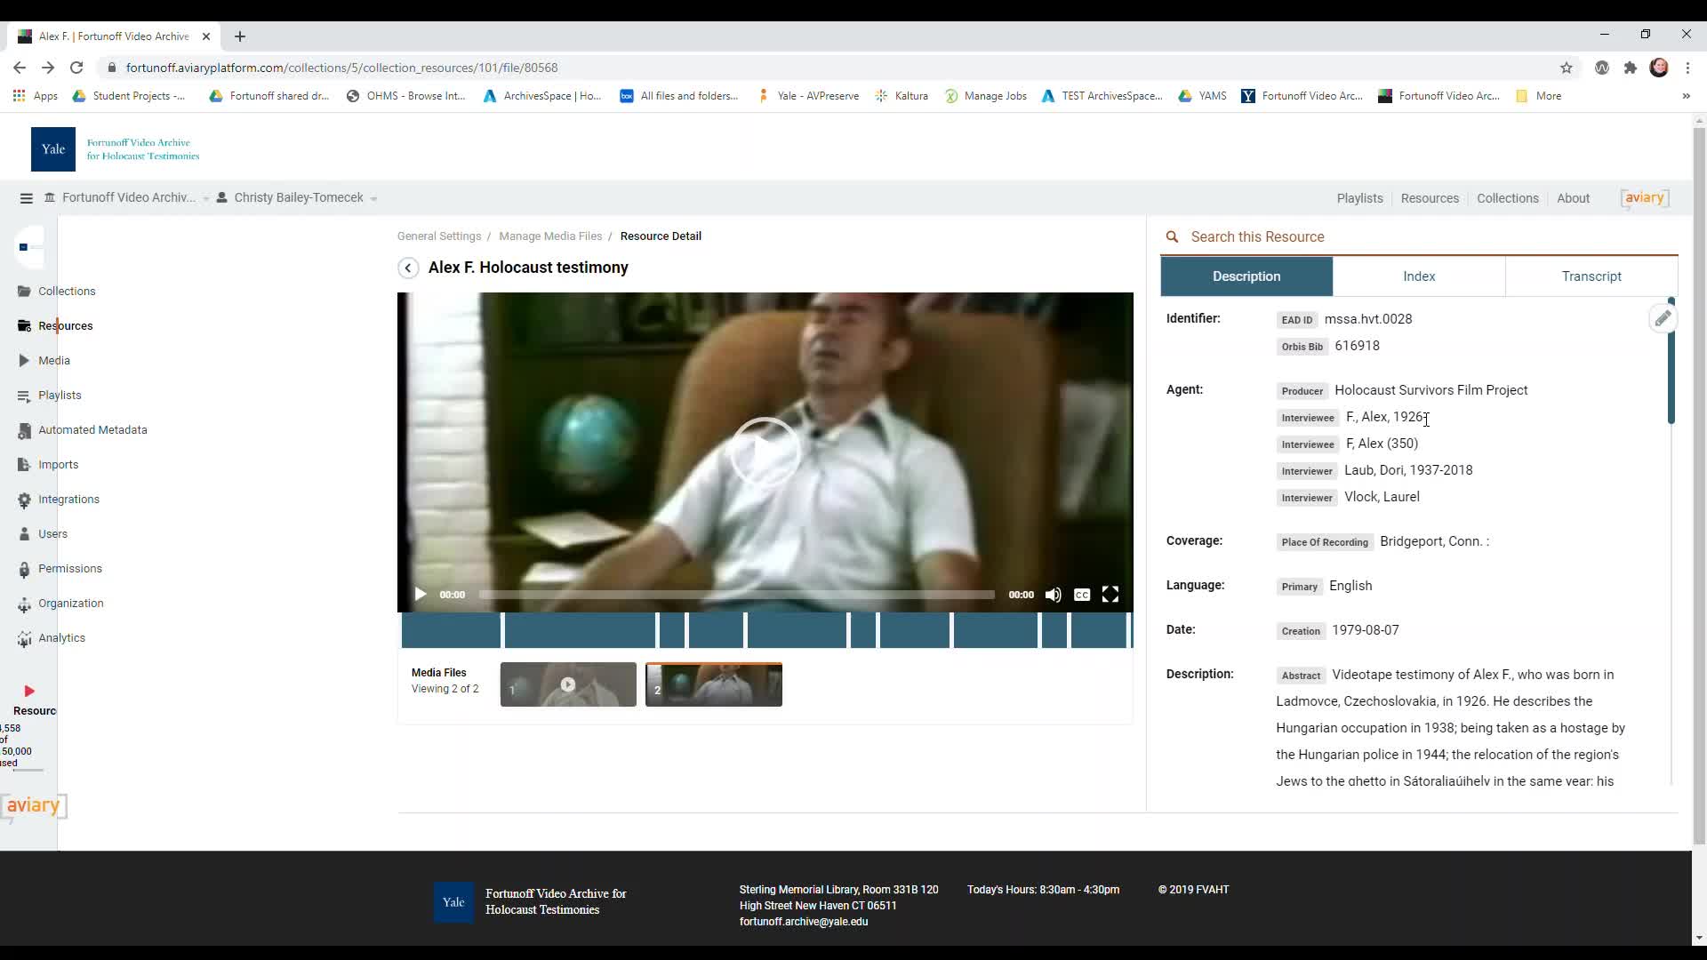Click the search magnifier icon
1707x960 pixels.
[x=1172, y=237]
